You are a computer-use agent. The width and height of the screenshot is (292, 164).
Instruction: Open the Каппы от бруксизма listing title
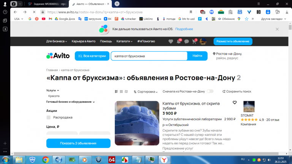(x=191, y=106)
